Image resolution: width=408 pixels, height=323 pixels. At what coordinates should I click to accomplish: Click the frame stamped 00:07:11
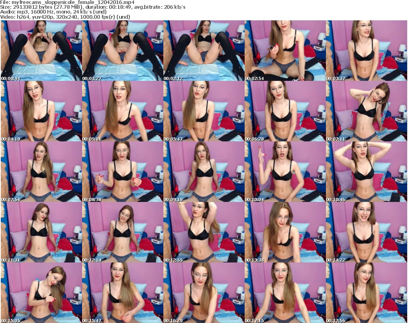367,111
